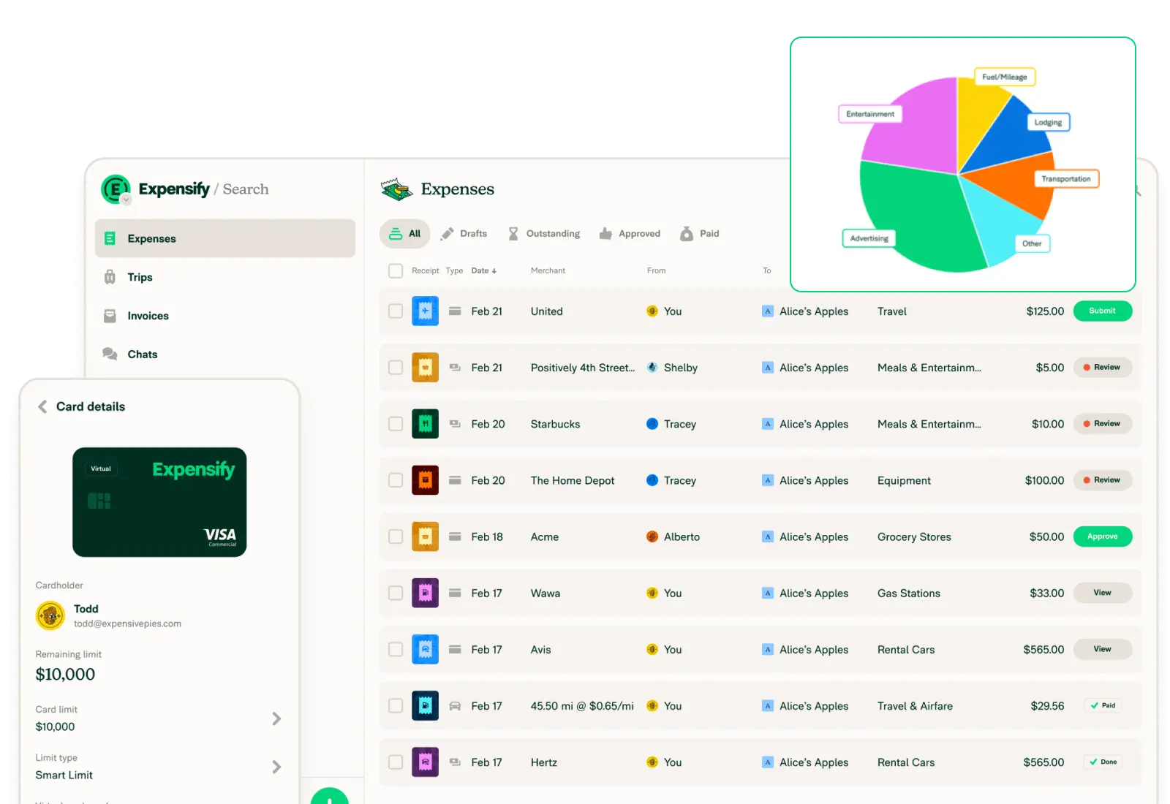Select the Starbucks expense checkbox
Viewport: 1170px width, 804px height.
(396, 423)
